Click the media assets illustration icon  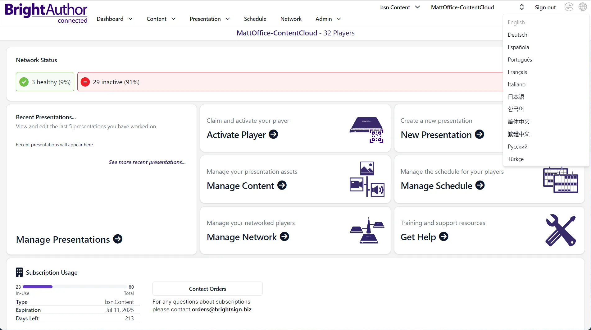[x=367, y=179]
